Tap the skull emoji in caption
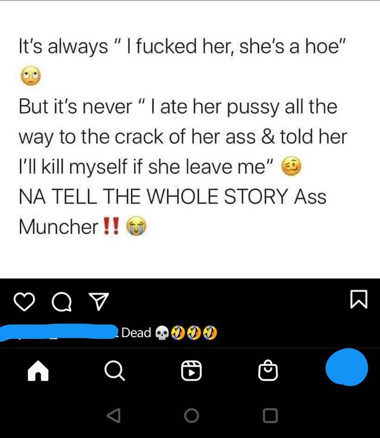 pyautogui.click(x=162, y=333)
